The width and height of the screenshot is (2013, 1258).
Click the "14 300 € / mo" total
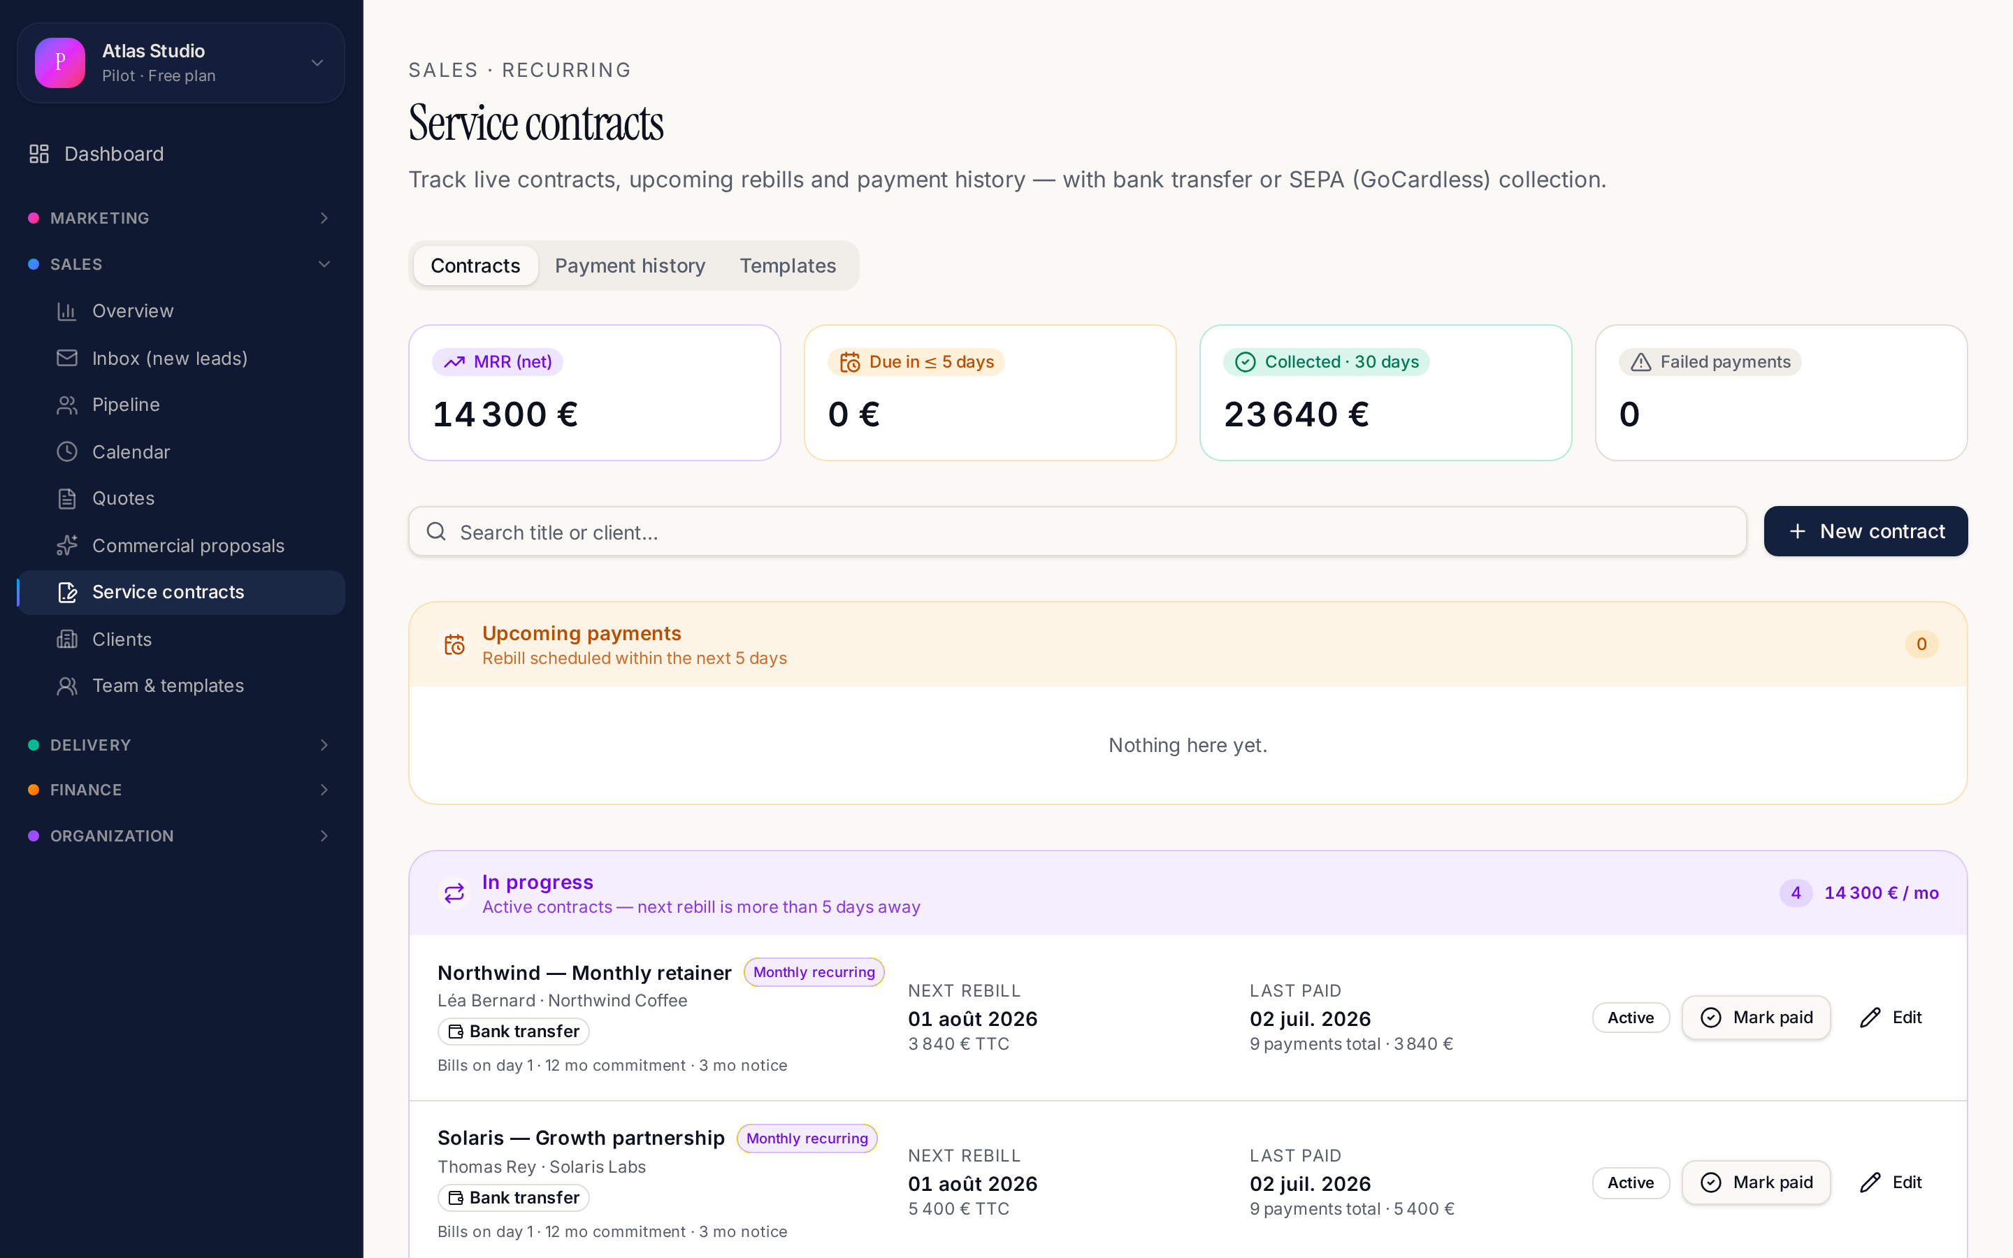[1881, 892]
